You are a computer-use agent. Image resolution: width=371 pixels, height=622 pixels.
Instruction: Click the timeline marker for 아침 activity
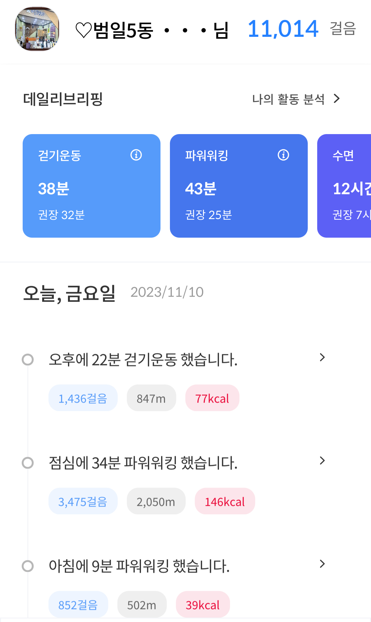pos(28,566)
